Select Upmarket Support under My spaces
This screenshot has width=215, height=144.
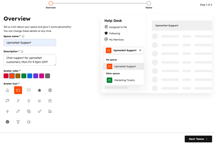point(124,66)
